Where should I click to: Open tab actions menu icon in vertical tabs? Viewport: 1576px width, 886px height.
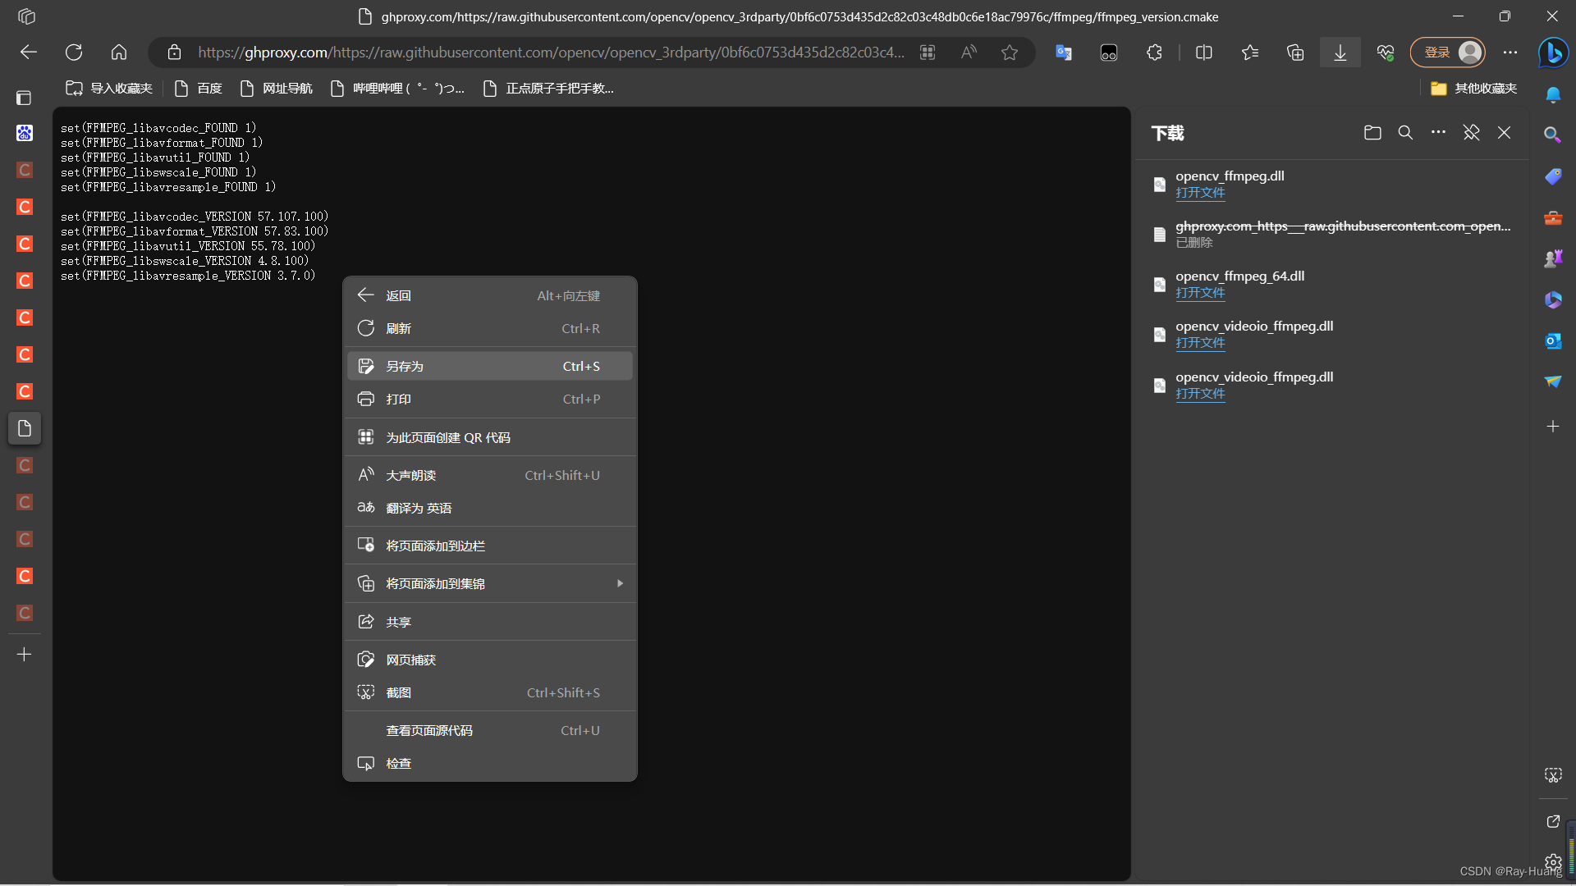(x=24, y=98)
